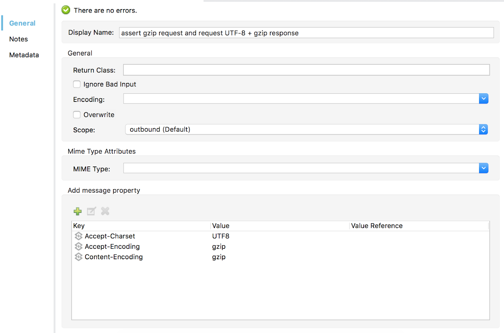Click the green no-errors checkmark icon
Viewport: 504px width, 333px height.
[66, 10]
